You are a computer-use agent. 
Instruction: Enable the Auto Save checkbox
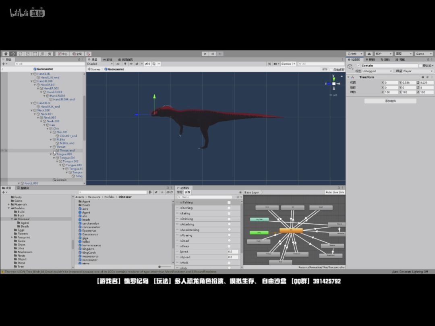point(331,69)
